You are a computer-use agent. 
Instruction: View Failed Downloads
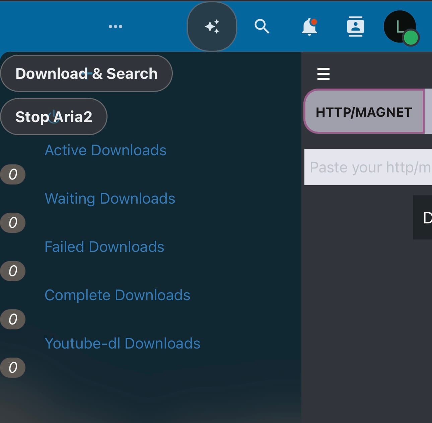tap(104, 247)
